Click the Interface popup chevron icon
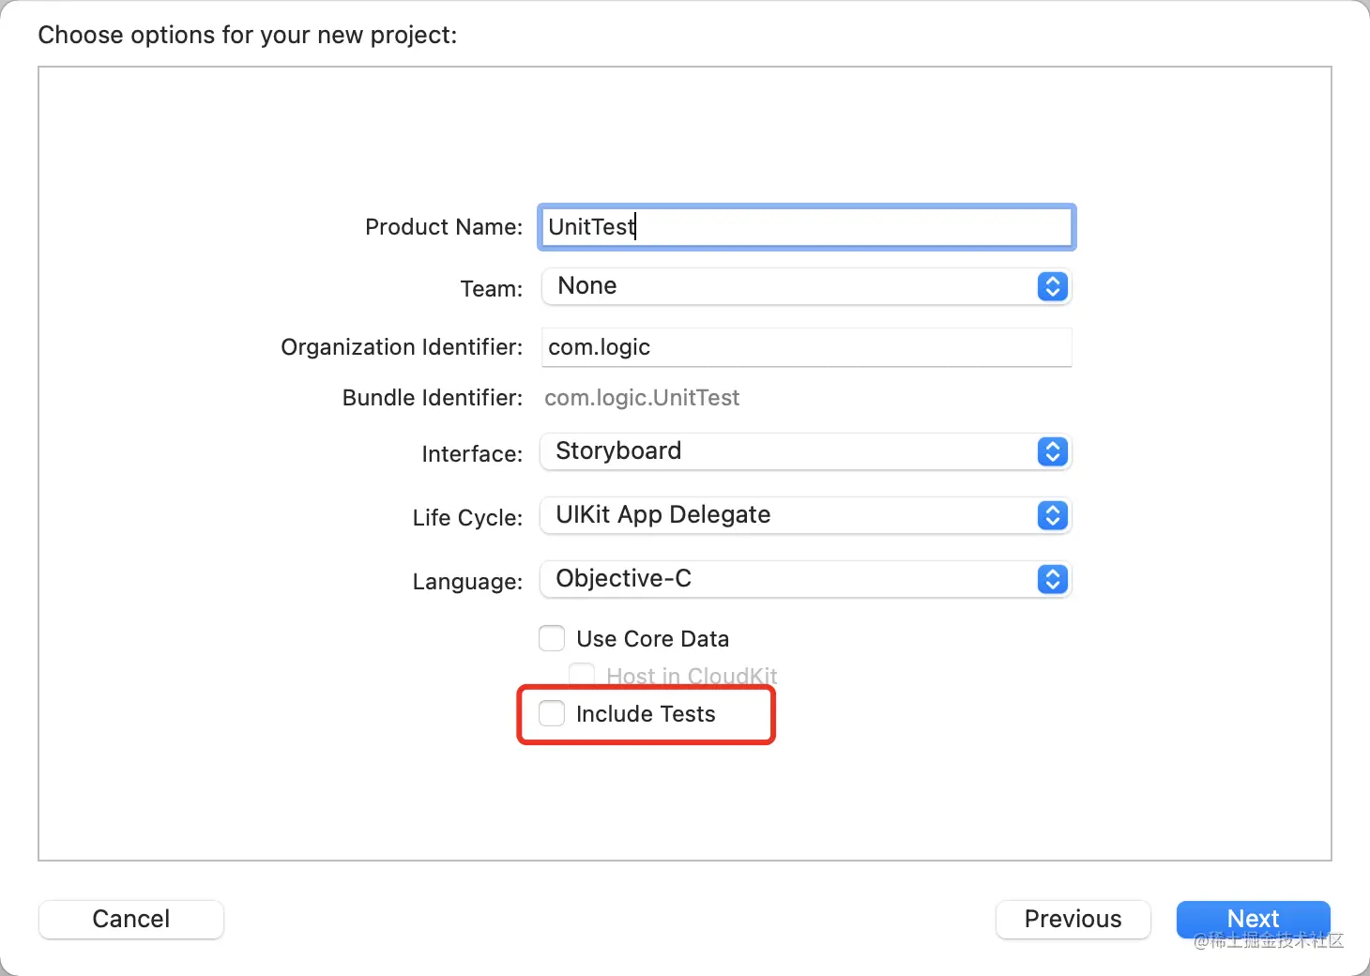This screenshot has width=1370, height=976. [x=1052, y=451]
